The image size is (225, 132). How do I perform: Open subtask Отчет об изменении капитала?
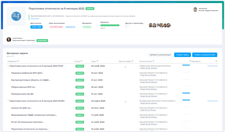27,122
